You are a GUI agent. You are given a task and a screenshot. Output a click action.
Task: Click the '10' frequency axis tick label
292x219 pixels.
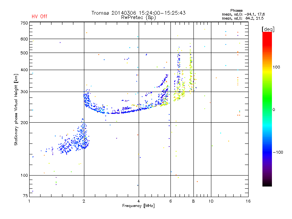tap(211, 201)
